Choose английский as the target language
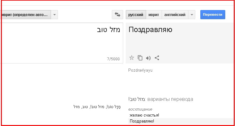The width and height of the screenshot is (235, 126). (x=175, y=15)
